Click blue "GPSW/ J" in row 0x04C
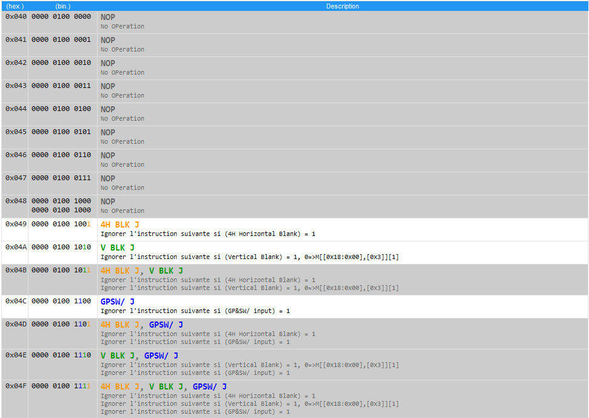The width and height of the screenshot is (589, 418). point(118,302)
